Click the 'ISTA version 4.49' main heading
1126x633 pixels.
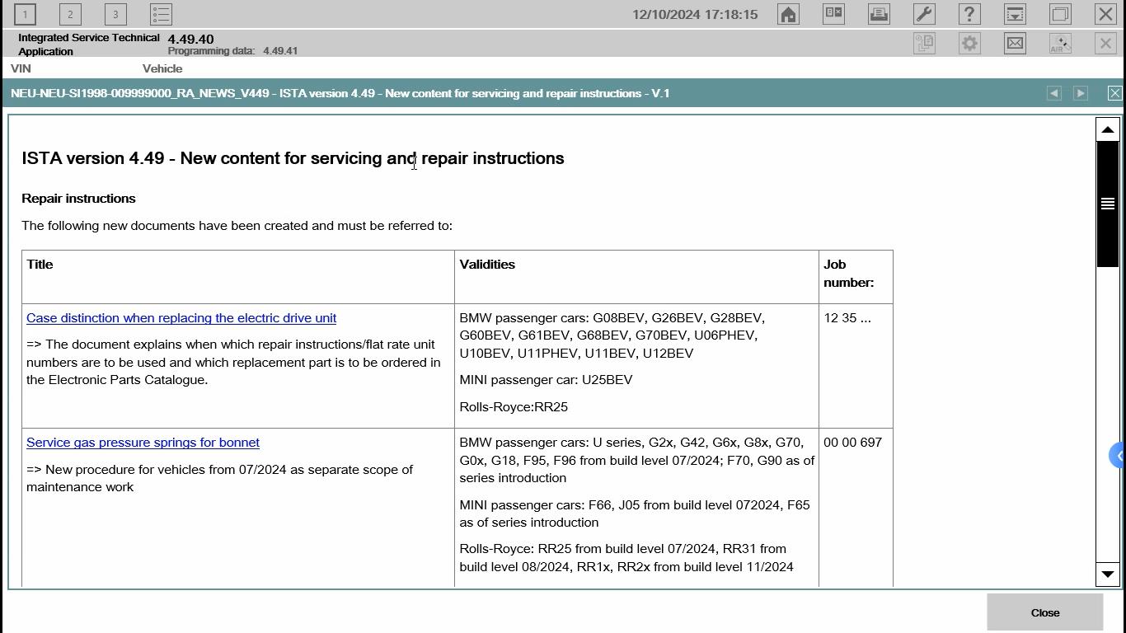[293, 158]
